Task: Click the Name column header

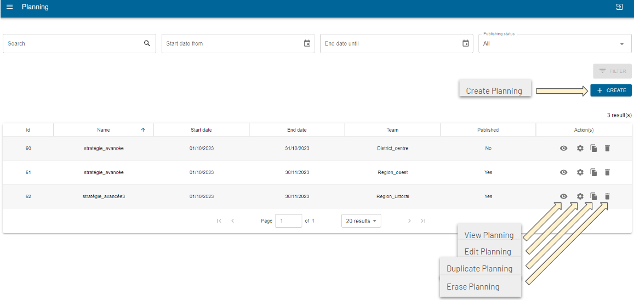Action: coord(104,130)
